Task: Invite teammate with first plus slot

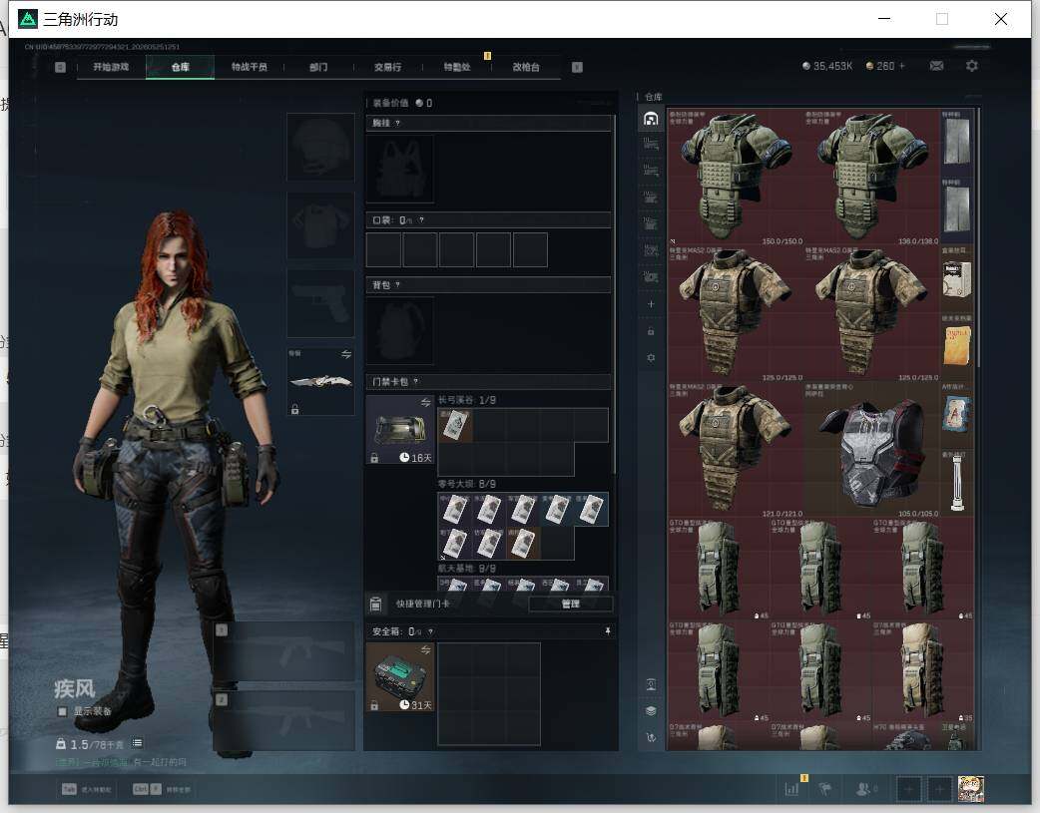Action: [x=908, y=789]
